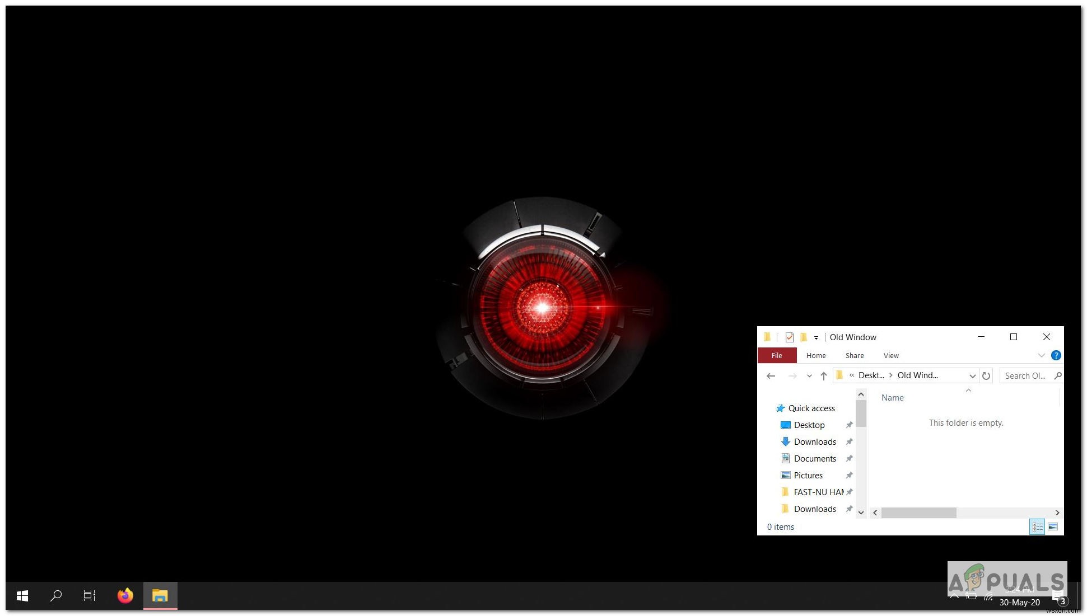The image size is (1087, 616).
Task: Open the address bar breadcrumb dropdown
Action: (x=970, y=375)
